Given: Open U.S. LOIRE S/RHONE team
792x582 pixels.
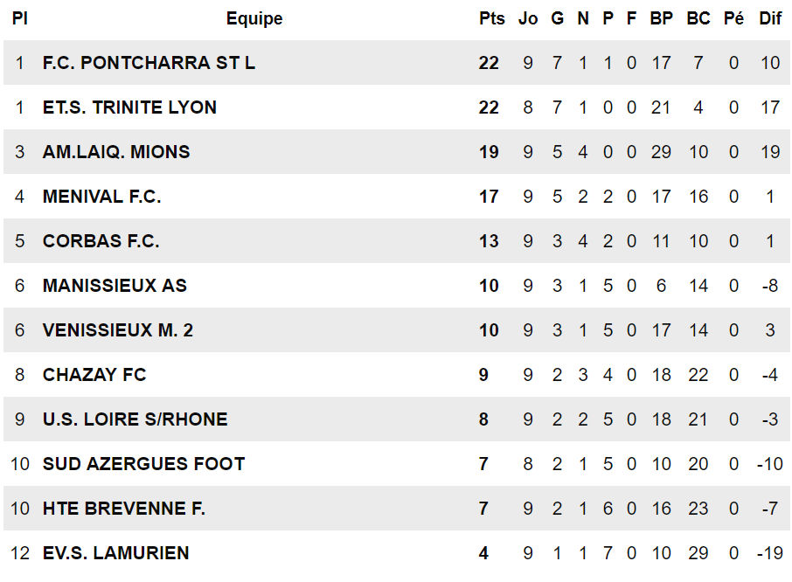Looking at the screenshot, I should tap(135, 419).
